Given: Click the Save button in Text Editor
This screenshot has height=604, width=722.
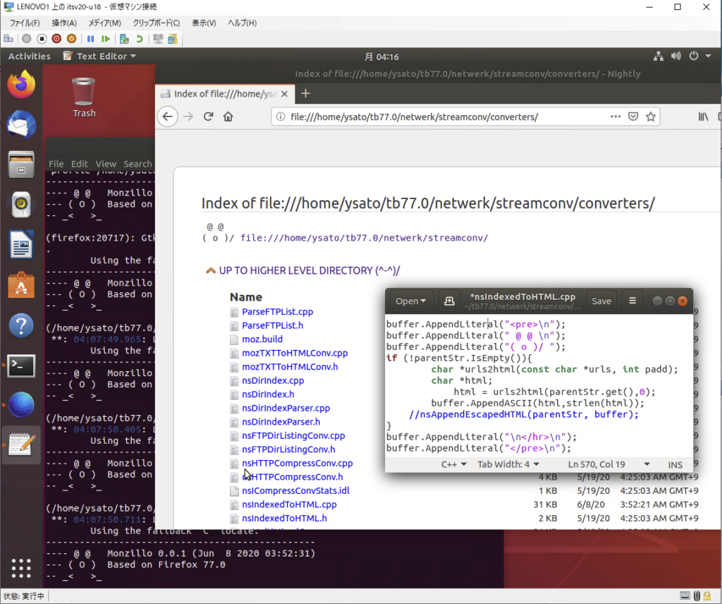Looking at the screenshot, I should (x=601, y=301).
